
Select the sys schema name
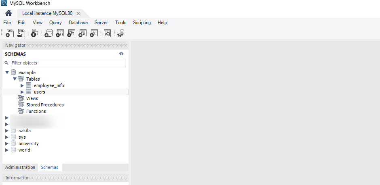[x=22, y=137]
